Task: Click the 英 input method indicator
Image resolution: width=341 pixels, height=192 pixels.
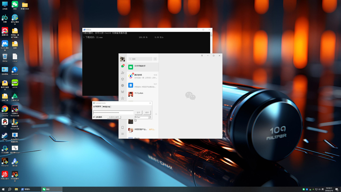Action: pyautogui.click(x=323, y=189)
